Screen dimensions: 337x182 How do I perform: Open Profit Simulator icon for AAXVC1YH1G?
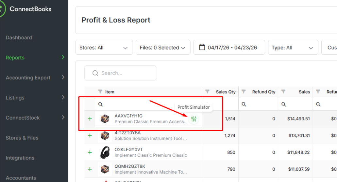tap(194, 119)
